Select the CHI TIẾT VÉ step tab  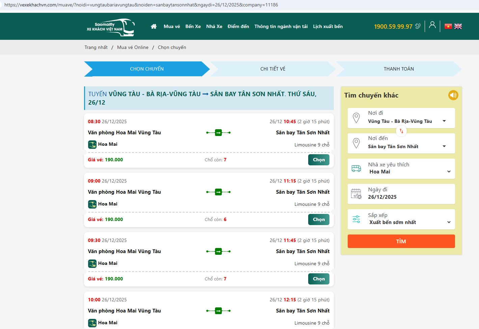[273, 69]
